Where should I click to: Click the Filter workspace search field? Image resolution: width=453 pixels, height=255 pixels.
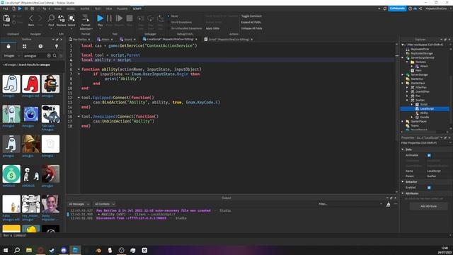(427, 45)
